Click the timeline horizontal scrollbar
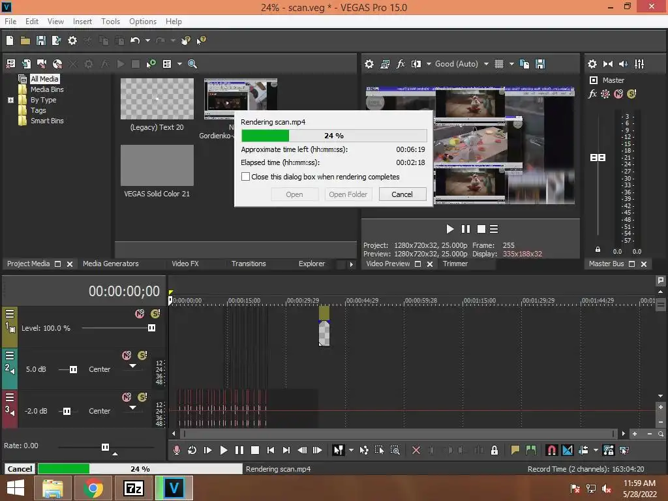This screenshot has height=501, width=668. (x=399, y=434)
